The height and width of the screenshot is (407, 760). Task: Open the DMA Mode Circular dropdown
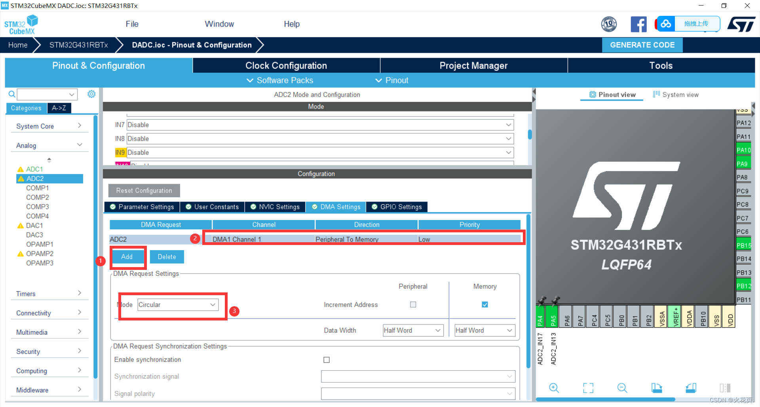(x=178, y=305)
